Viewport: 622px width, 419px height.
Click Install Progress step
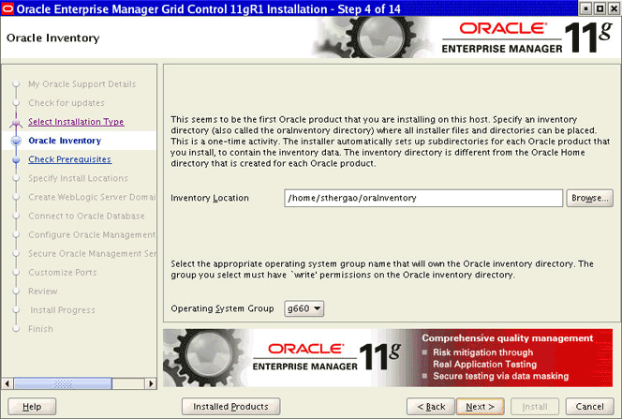point(63,310)
